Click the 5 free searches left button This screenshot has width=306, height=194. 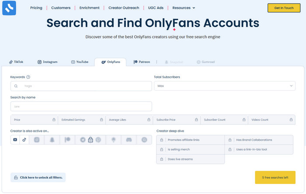tap(275, 177)
